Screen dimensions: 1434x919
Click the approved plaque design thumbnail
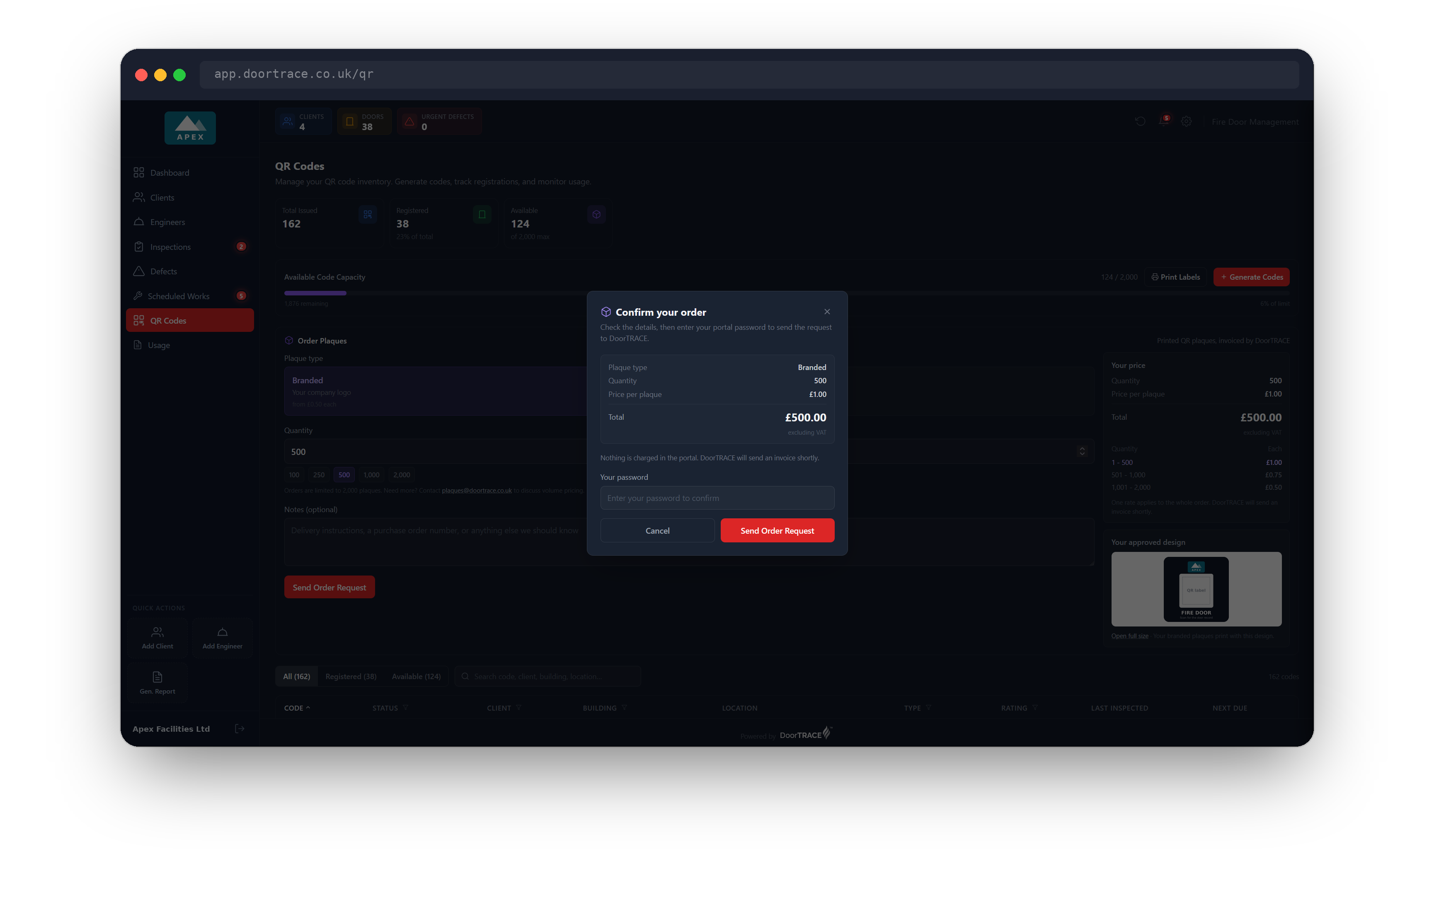coord(1196,589)
